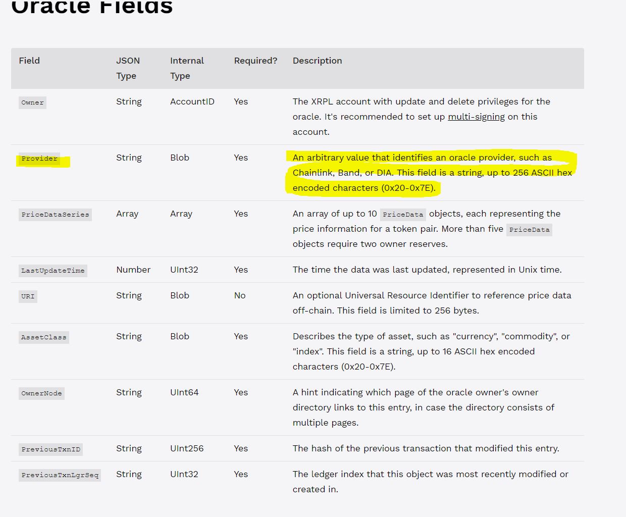
Task: Click String JSON type in OwnerNode row
Action: tap(129, 392)
